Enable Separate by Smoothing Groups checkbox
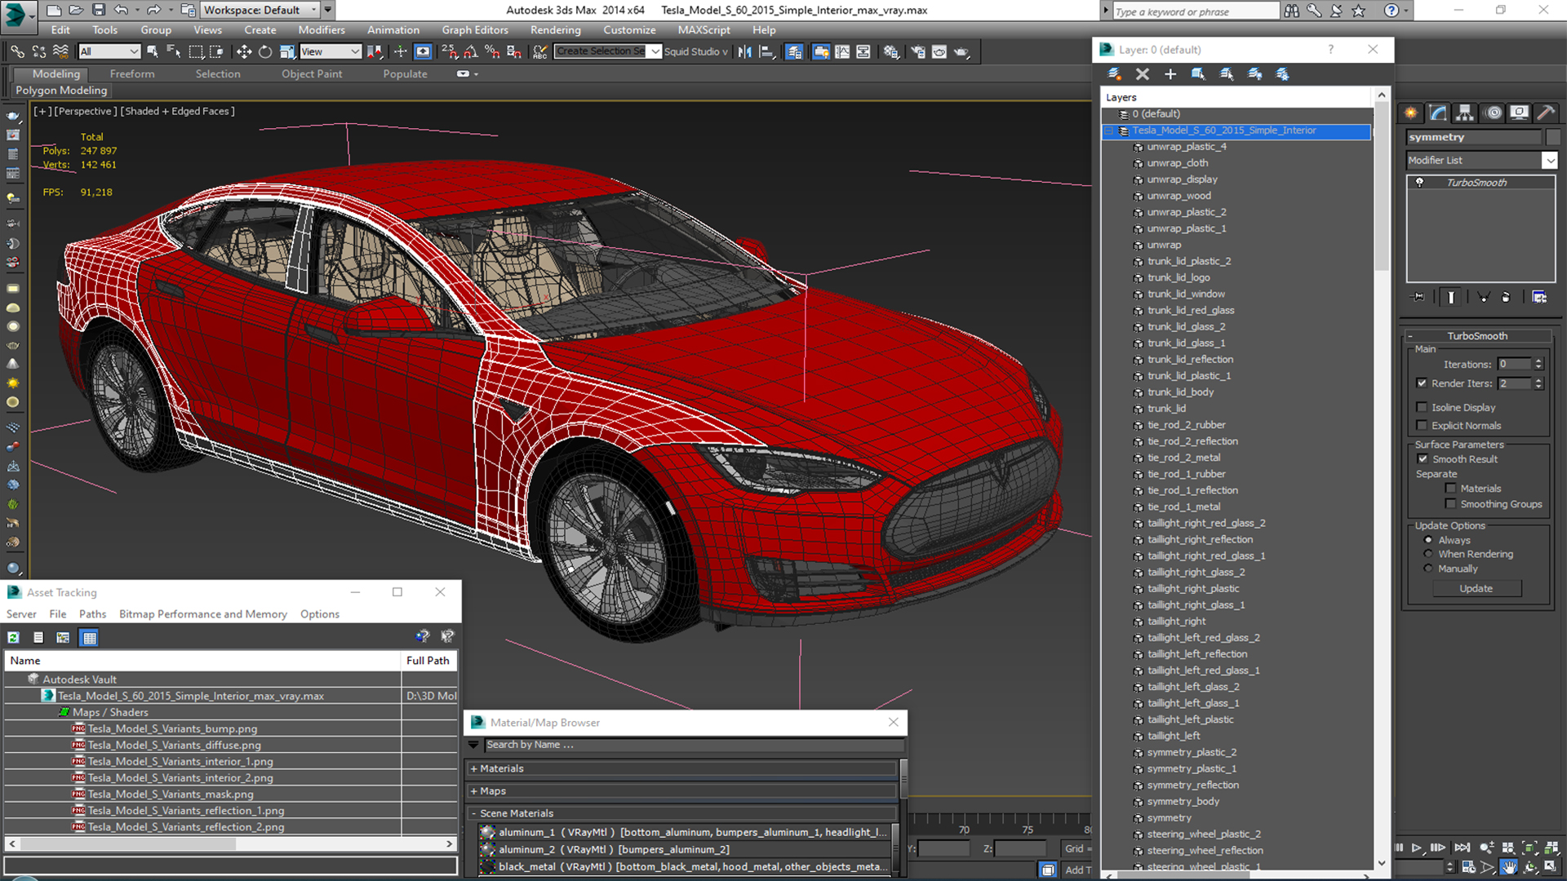Viewport: 1567px width, 881px height. [1450, 504]
